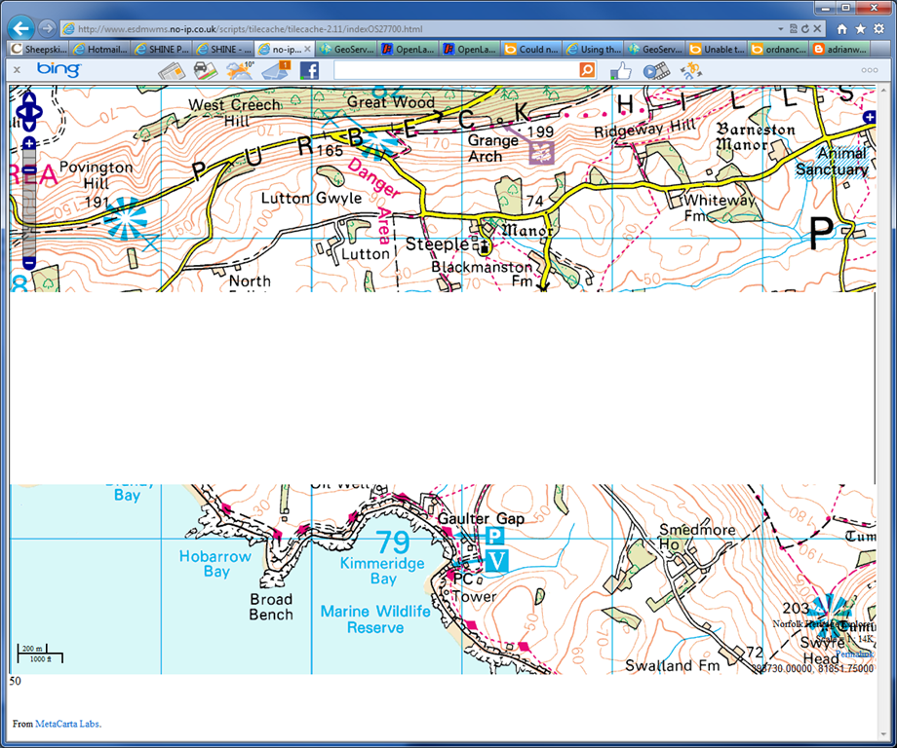Open the Bing toolbar Mail envelope icon
Image resolution: width=897 pixels, height=748 pixels.
(276, 70)
